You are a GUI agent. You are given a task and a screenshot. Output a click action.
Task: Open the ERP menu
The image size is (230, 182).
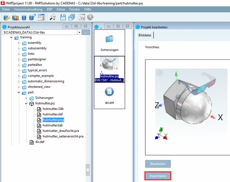pos(50,9)
